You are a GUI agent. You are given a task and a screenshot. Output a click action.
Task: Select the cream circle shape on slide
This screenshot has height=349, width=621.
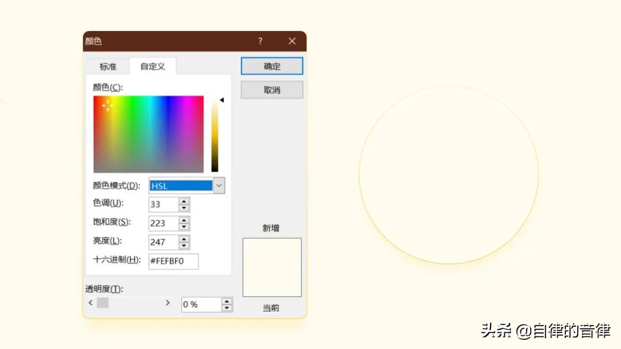[448, 174]
